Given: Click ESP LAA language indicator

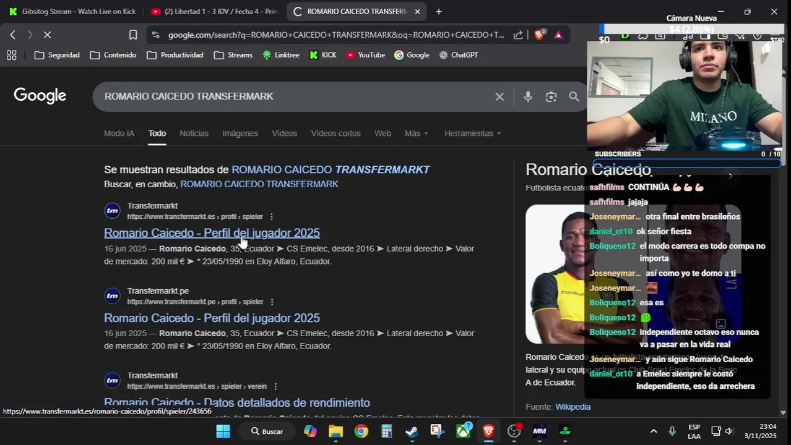Looking at the screenshot, I should point(694,431).
